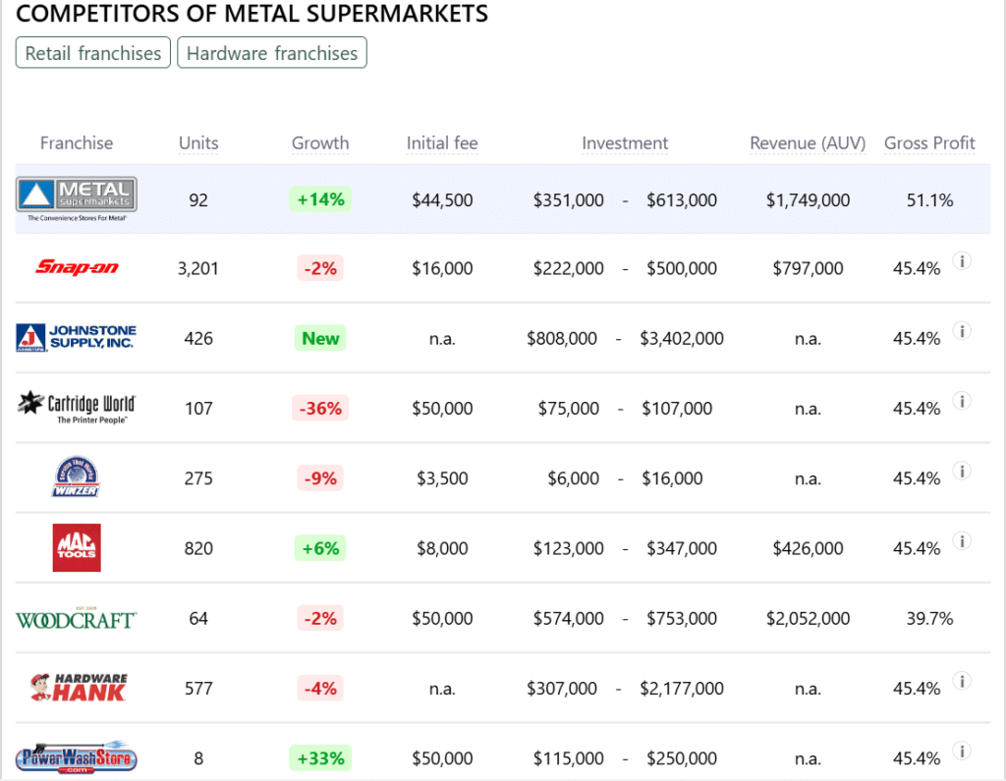Select the New growth badge

pos(320,338)
